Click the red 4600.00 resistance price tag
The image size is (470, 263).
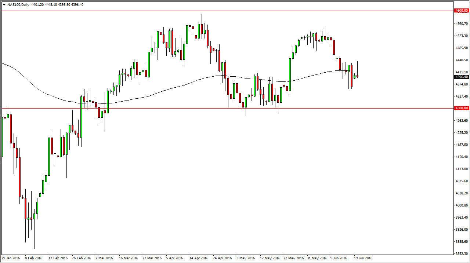click(x=462, y=11)
